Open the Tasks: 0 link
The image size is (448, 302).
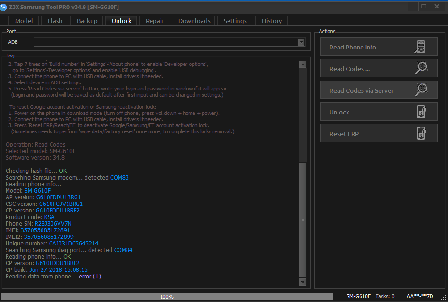pyautogui.click(x=385, y=296)
